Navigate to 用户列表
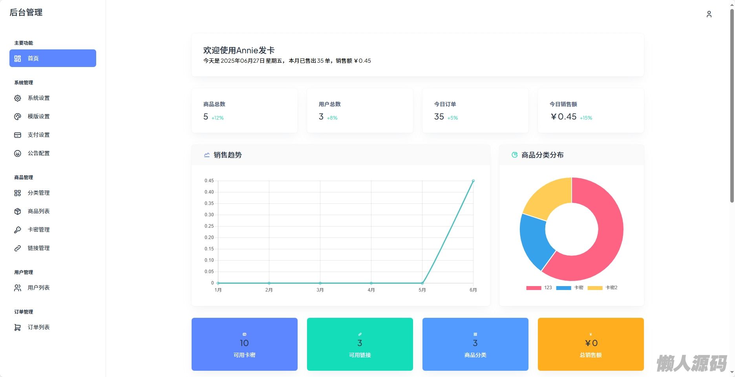735x377 pixels. tap(53, 288)
